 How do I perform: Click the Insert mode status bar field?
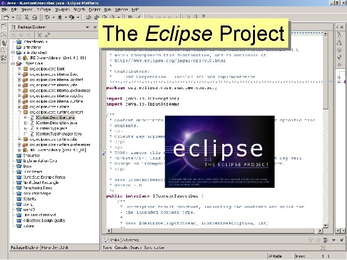point(300,256)
